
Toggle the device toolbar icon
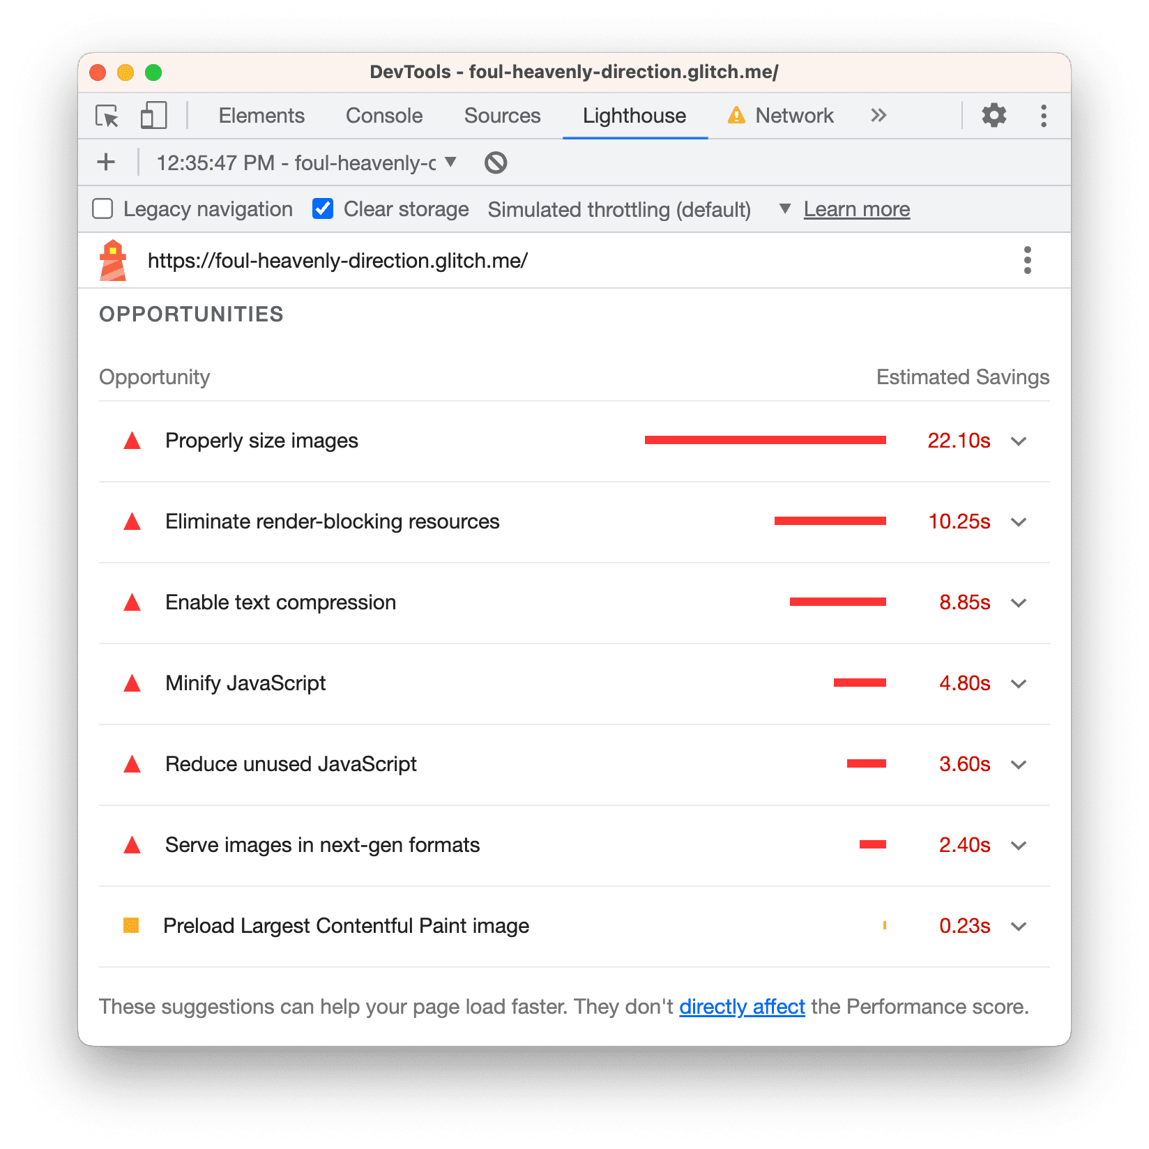pos(153,116)
